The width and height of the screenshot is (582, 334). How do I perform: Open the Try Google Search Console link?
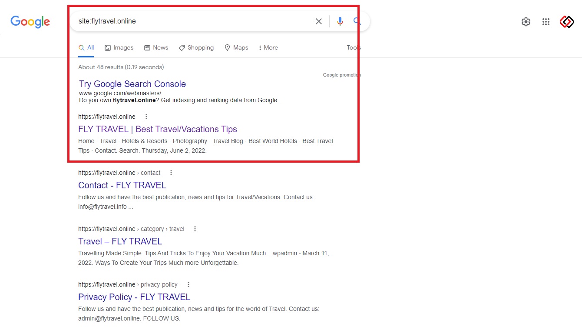[132, 84]
